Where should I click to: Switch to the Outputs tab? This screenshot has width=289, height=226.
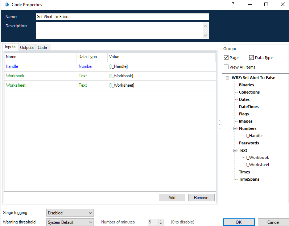(x=27, y=48)
